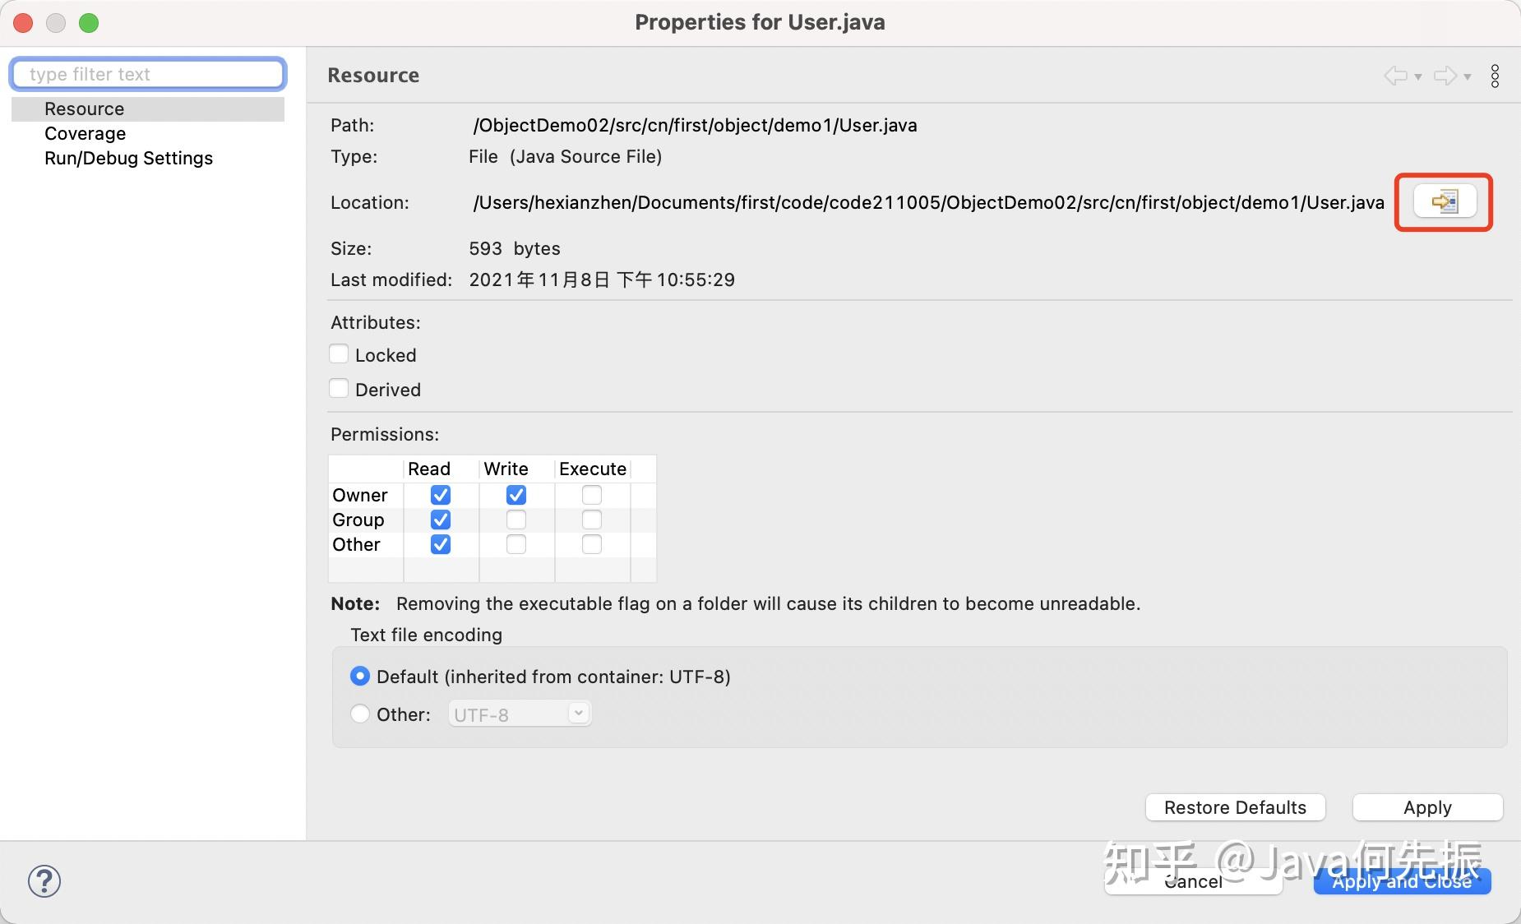Check Owner Execute permission
Screen dimensions: 1521x924
[592, 495]
